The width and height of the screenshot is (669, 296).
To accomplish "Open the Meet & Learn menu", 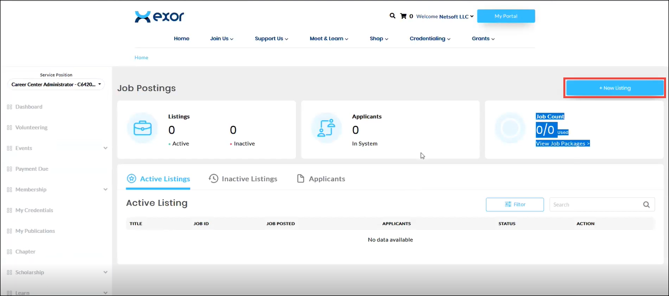I will (x=329, y=38).
